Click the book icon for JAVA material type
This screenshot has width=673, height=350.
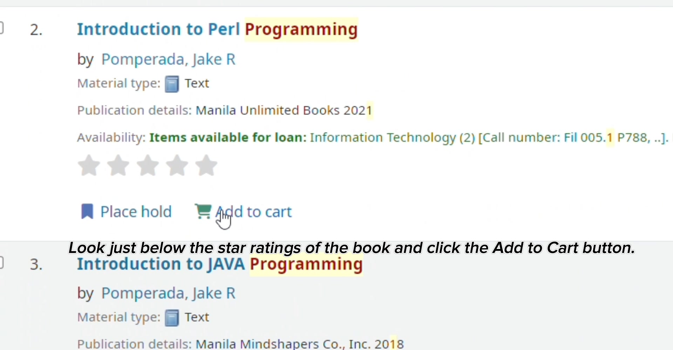[172, 318]
